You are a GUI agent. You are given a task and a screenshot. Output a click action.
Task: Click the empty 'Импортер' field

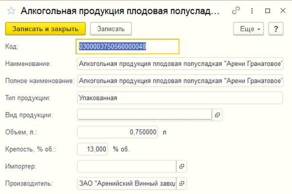click(x=127, y=166)
